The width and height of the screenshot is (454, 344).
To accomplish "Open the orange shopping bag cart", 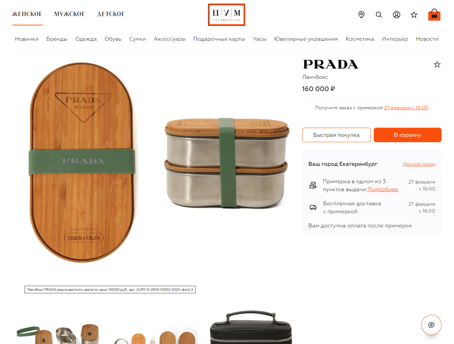I will (x=434, y=15).
